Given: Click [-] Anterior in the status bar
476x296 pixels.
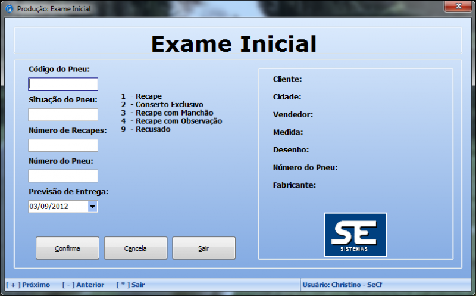Looking at the screenshot, I should click(83, 285).
